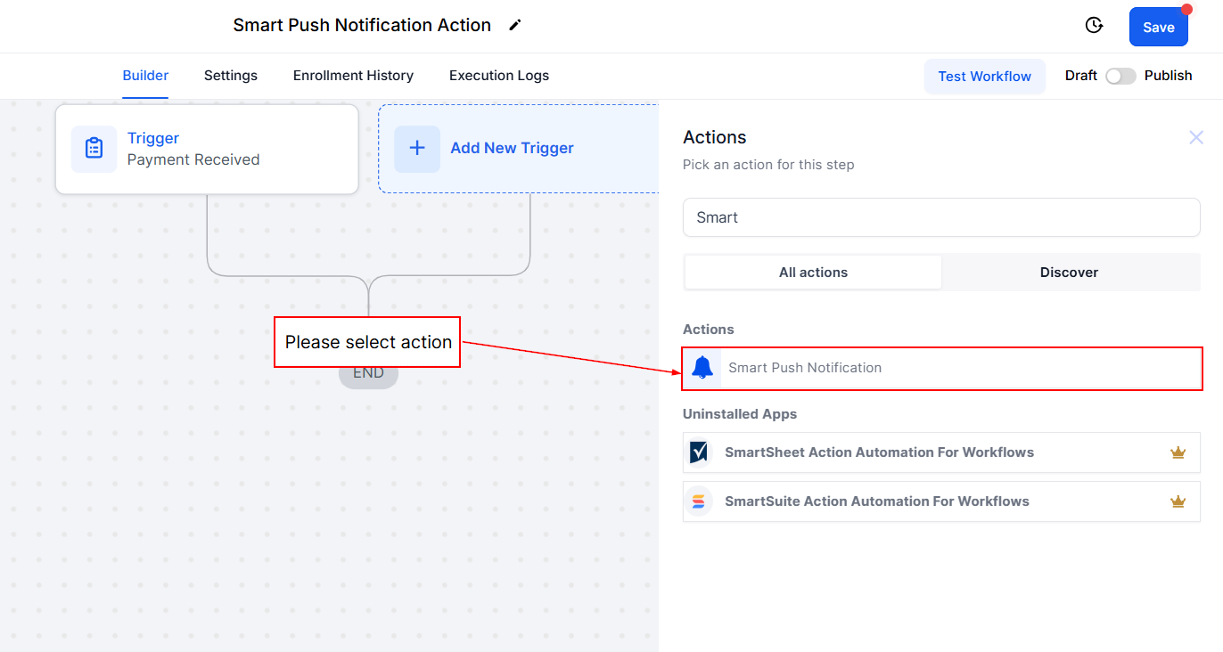This screenshot has width=1223, height=652.
Task: Switch to the Settings tab
Action: coord(230,76)
